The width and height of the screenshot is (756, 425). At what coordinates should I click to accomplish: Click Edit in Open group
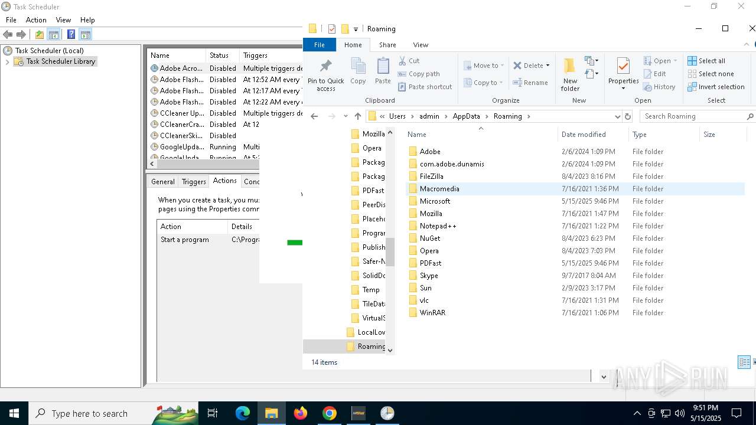[654, 74]
